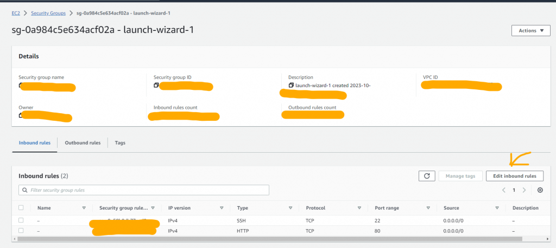Sort by the IP version column

(222, 208)
